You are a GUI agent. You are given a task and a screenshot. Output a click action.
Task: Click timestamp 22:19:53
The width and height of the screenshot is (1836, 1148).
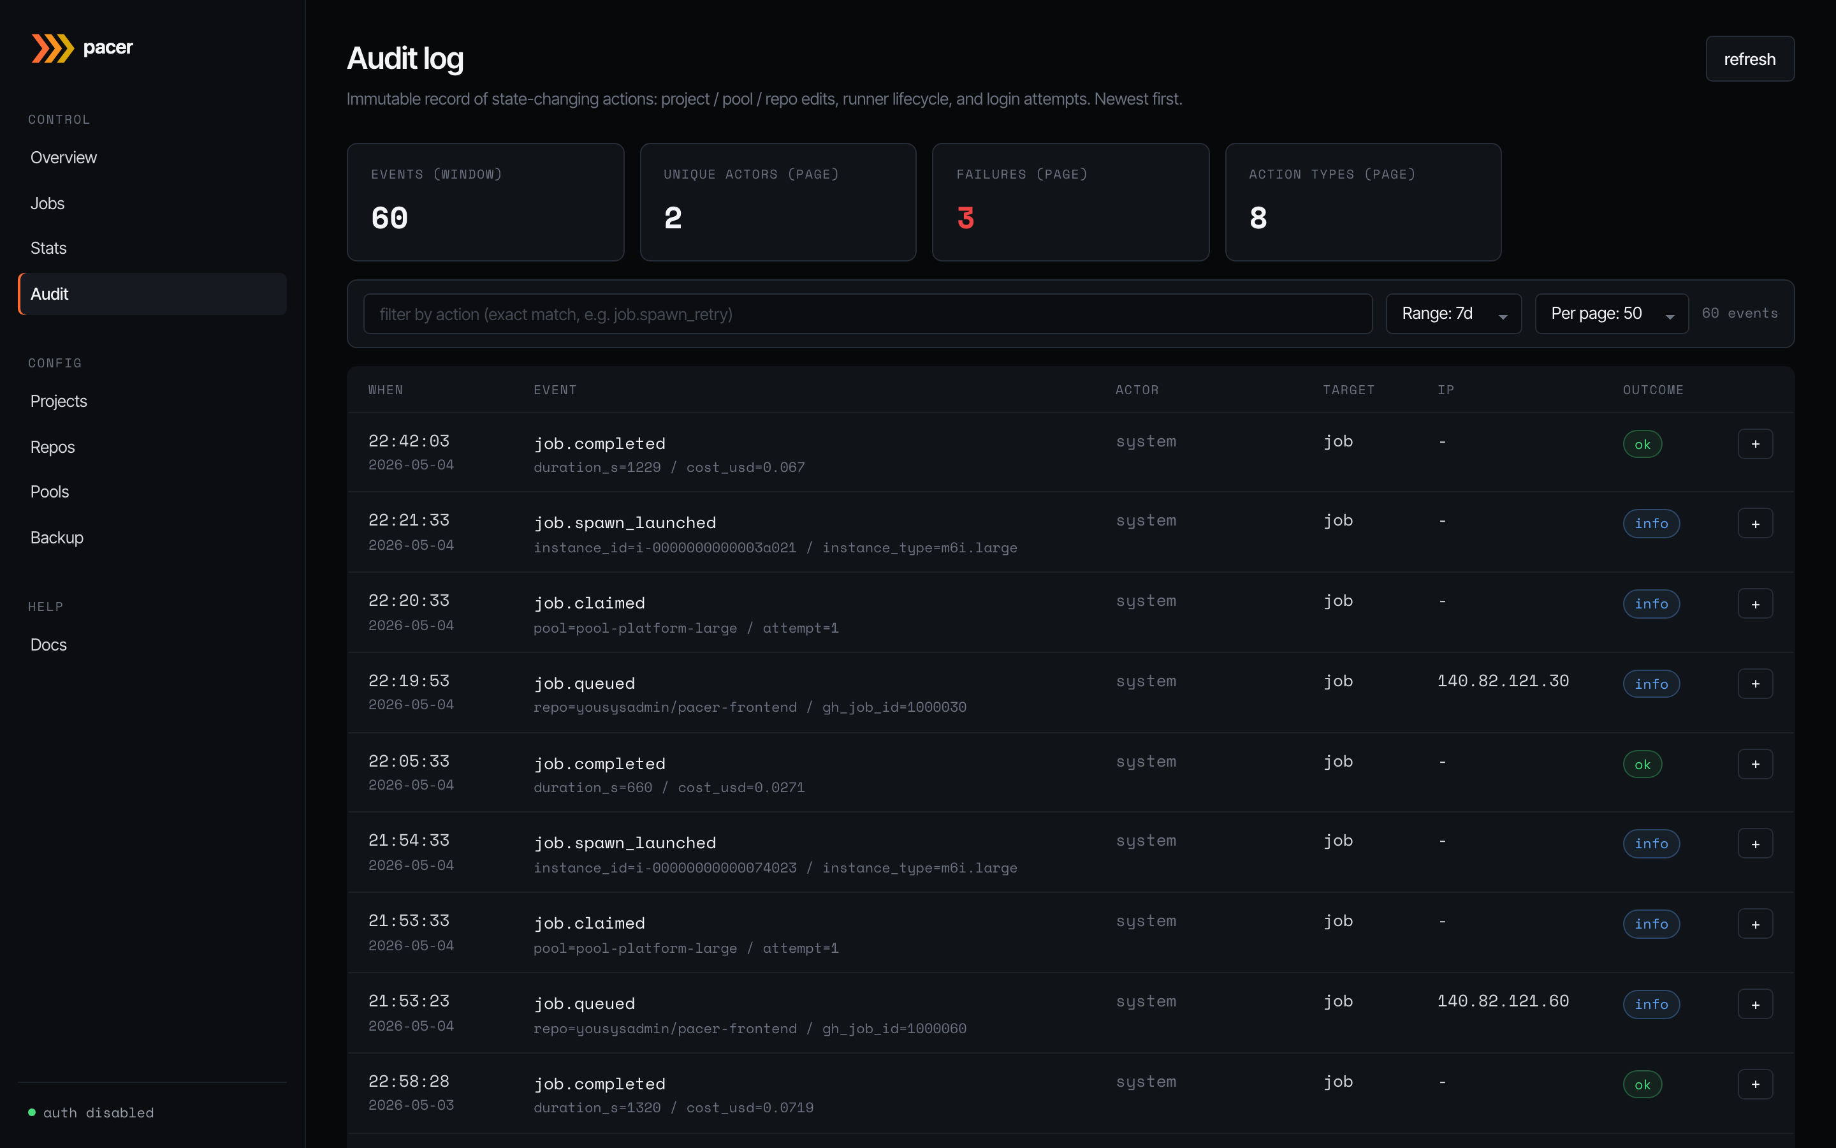[409, 681]
